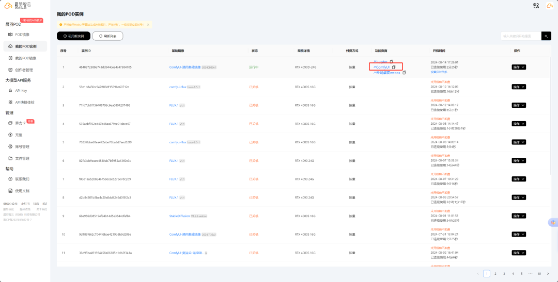Select current pagination page 1

click(487, 273)
